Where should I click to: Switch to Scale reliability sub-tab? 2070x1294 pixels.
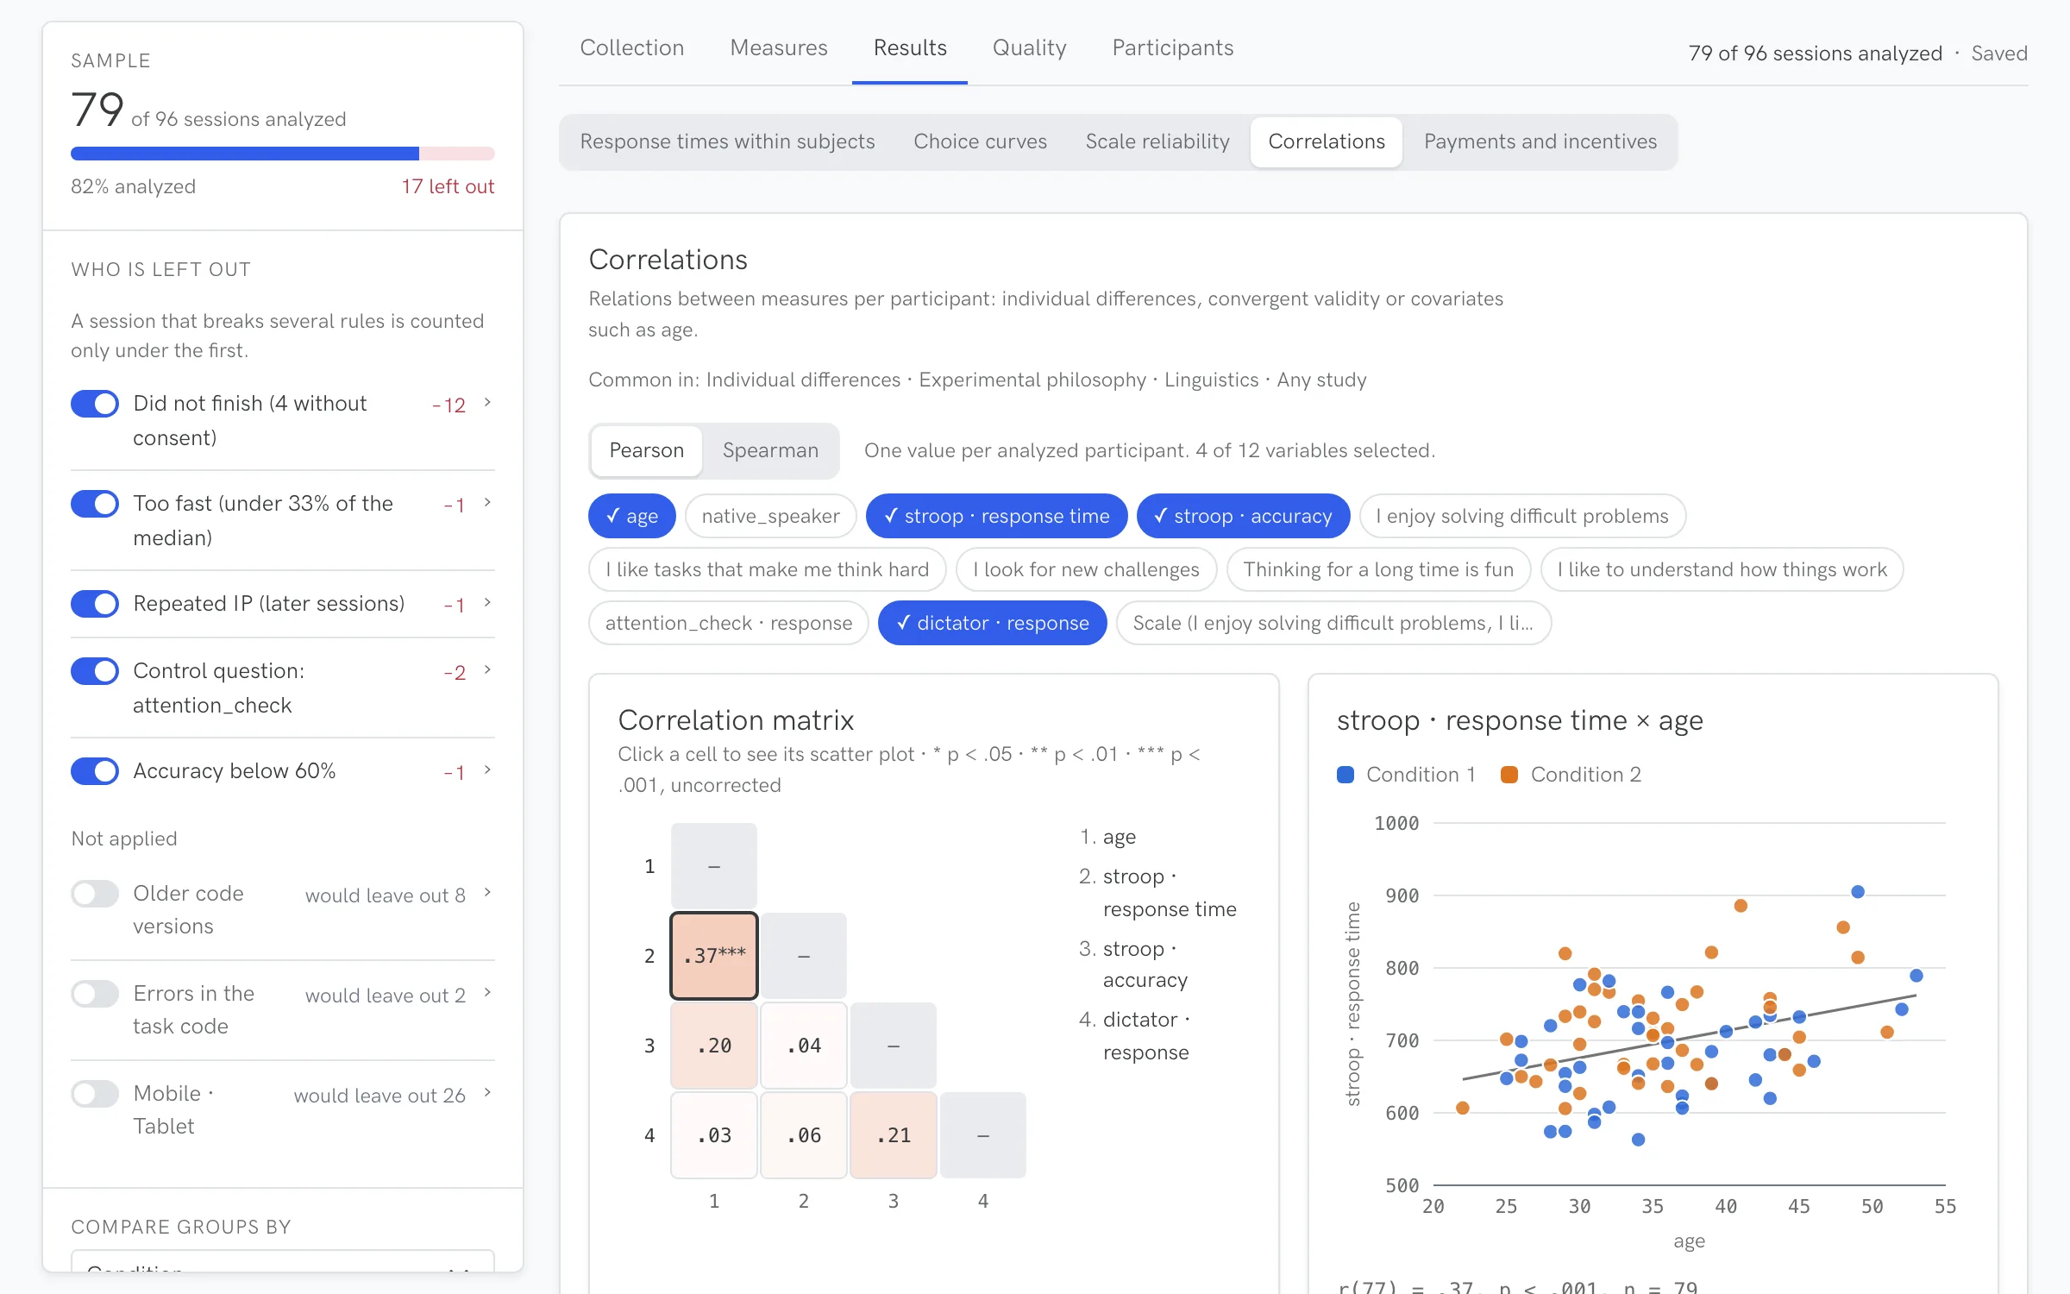(x=1157, y=141)
